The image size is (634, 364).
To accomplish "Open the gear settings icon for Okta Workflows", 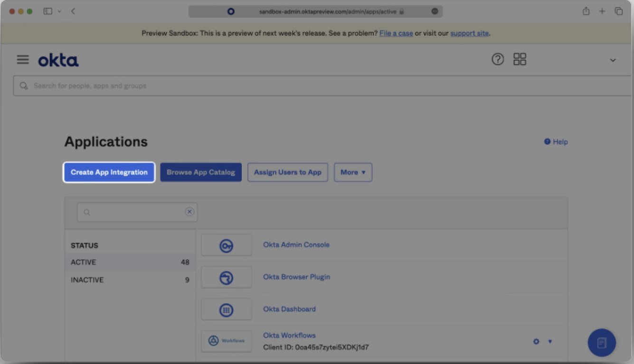I will (536, 341).
